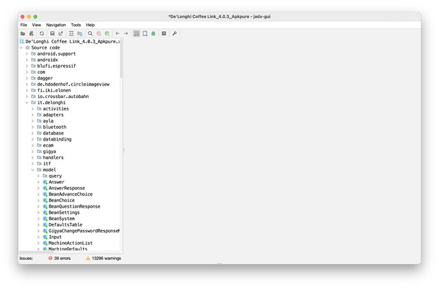Click the Quark engine icon
439x288 pixels.
[145, 34]
